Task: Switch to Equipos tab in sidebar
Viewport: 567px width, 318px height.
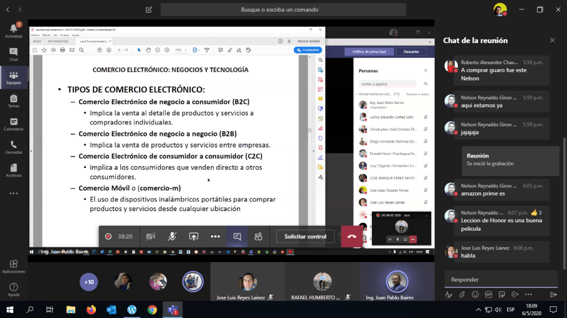Action: pos(13,77)
